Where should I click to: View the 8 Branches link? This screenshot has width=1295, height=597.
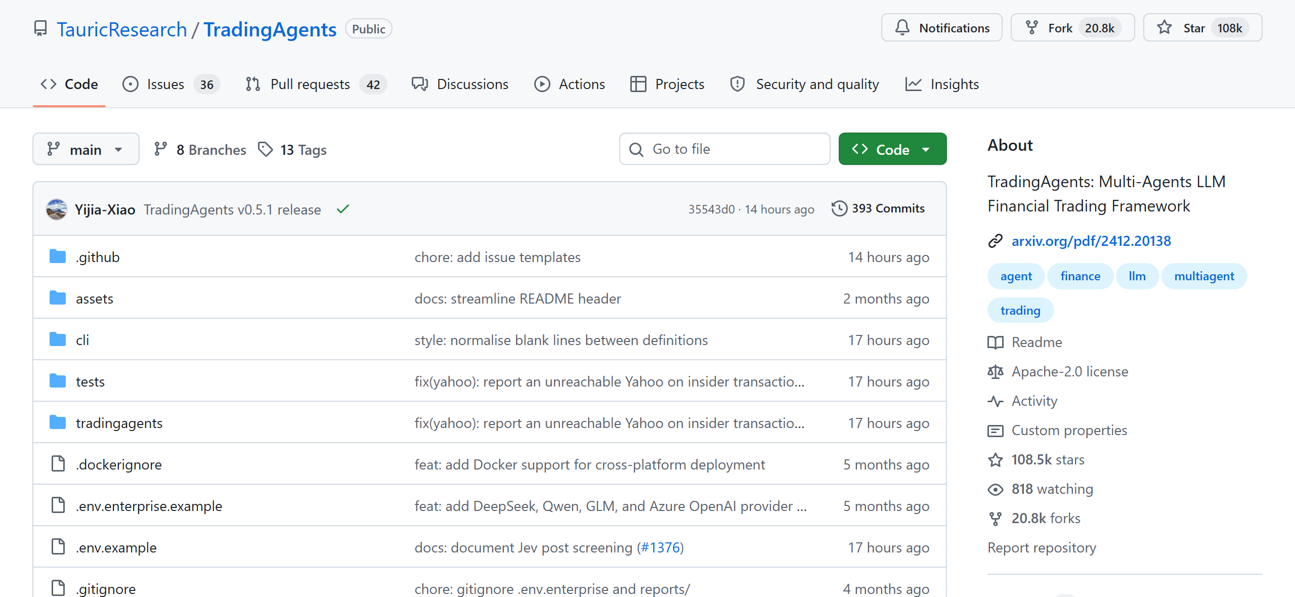[200, 149]
